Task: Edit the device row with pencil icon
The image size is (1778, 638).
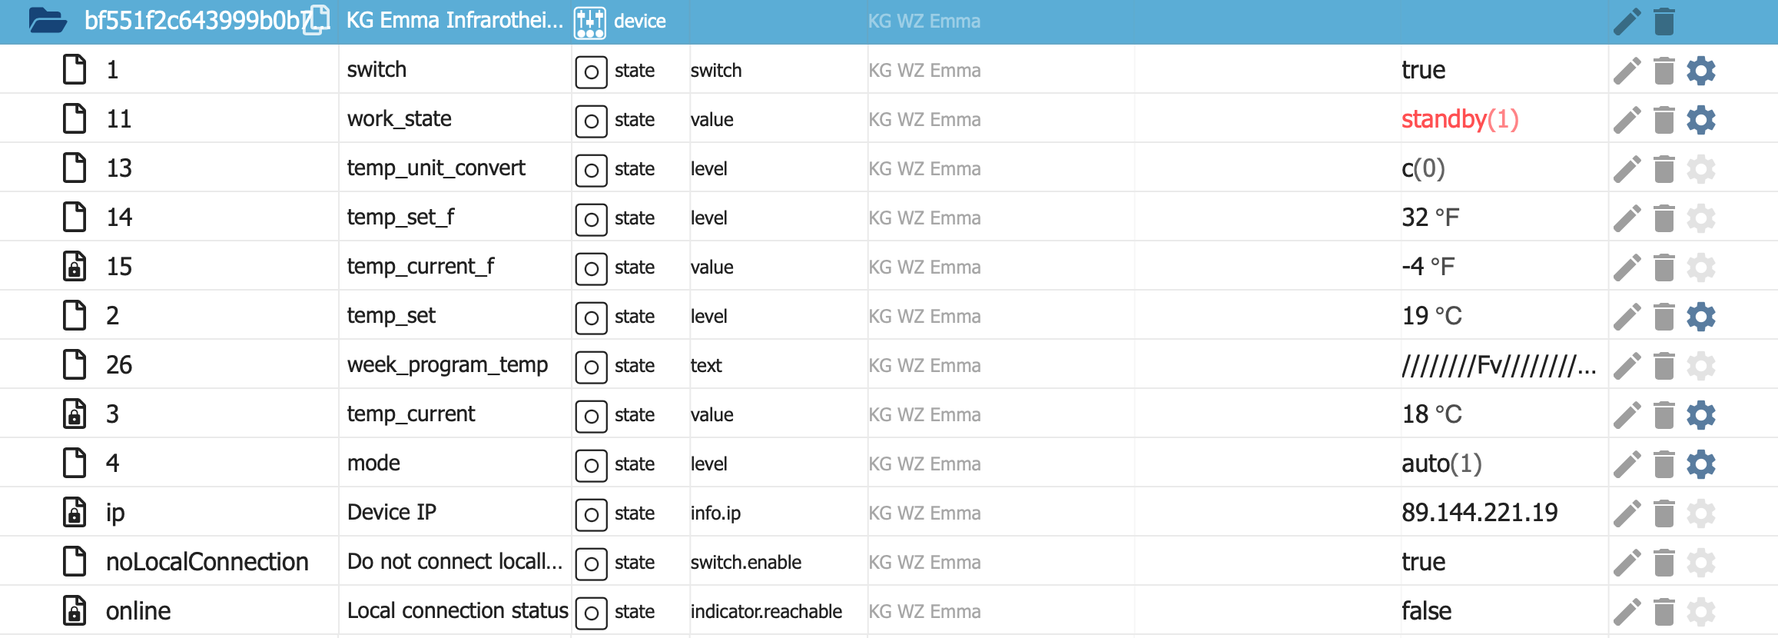Action: click(x=1627, y=22)
